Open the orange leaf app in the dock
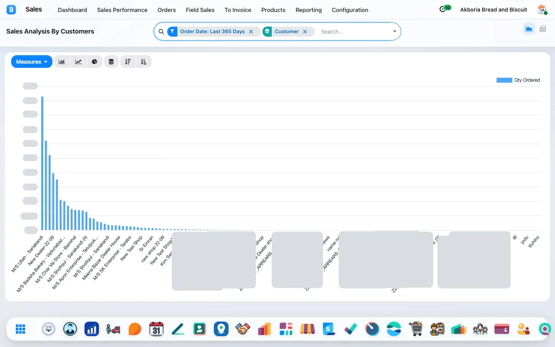Viewport: 555px width, 347px height. 135,329
